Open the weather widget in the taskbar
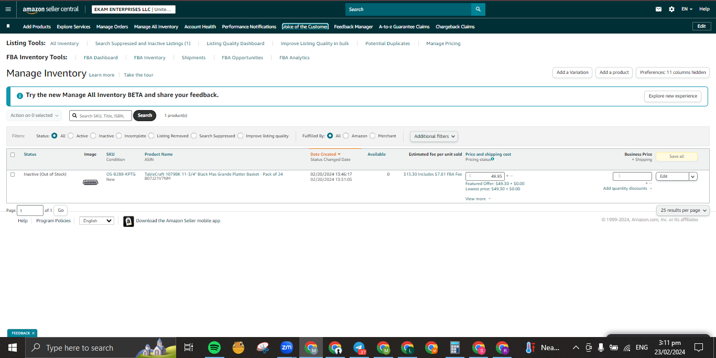The image size is (716, 358). (543, 348)
